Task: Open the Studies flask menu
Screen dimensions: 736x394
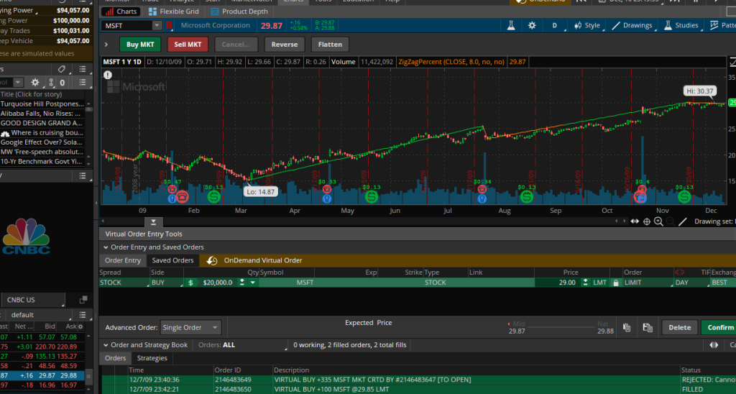Action: click(x=681, y=25)
